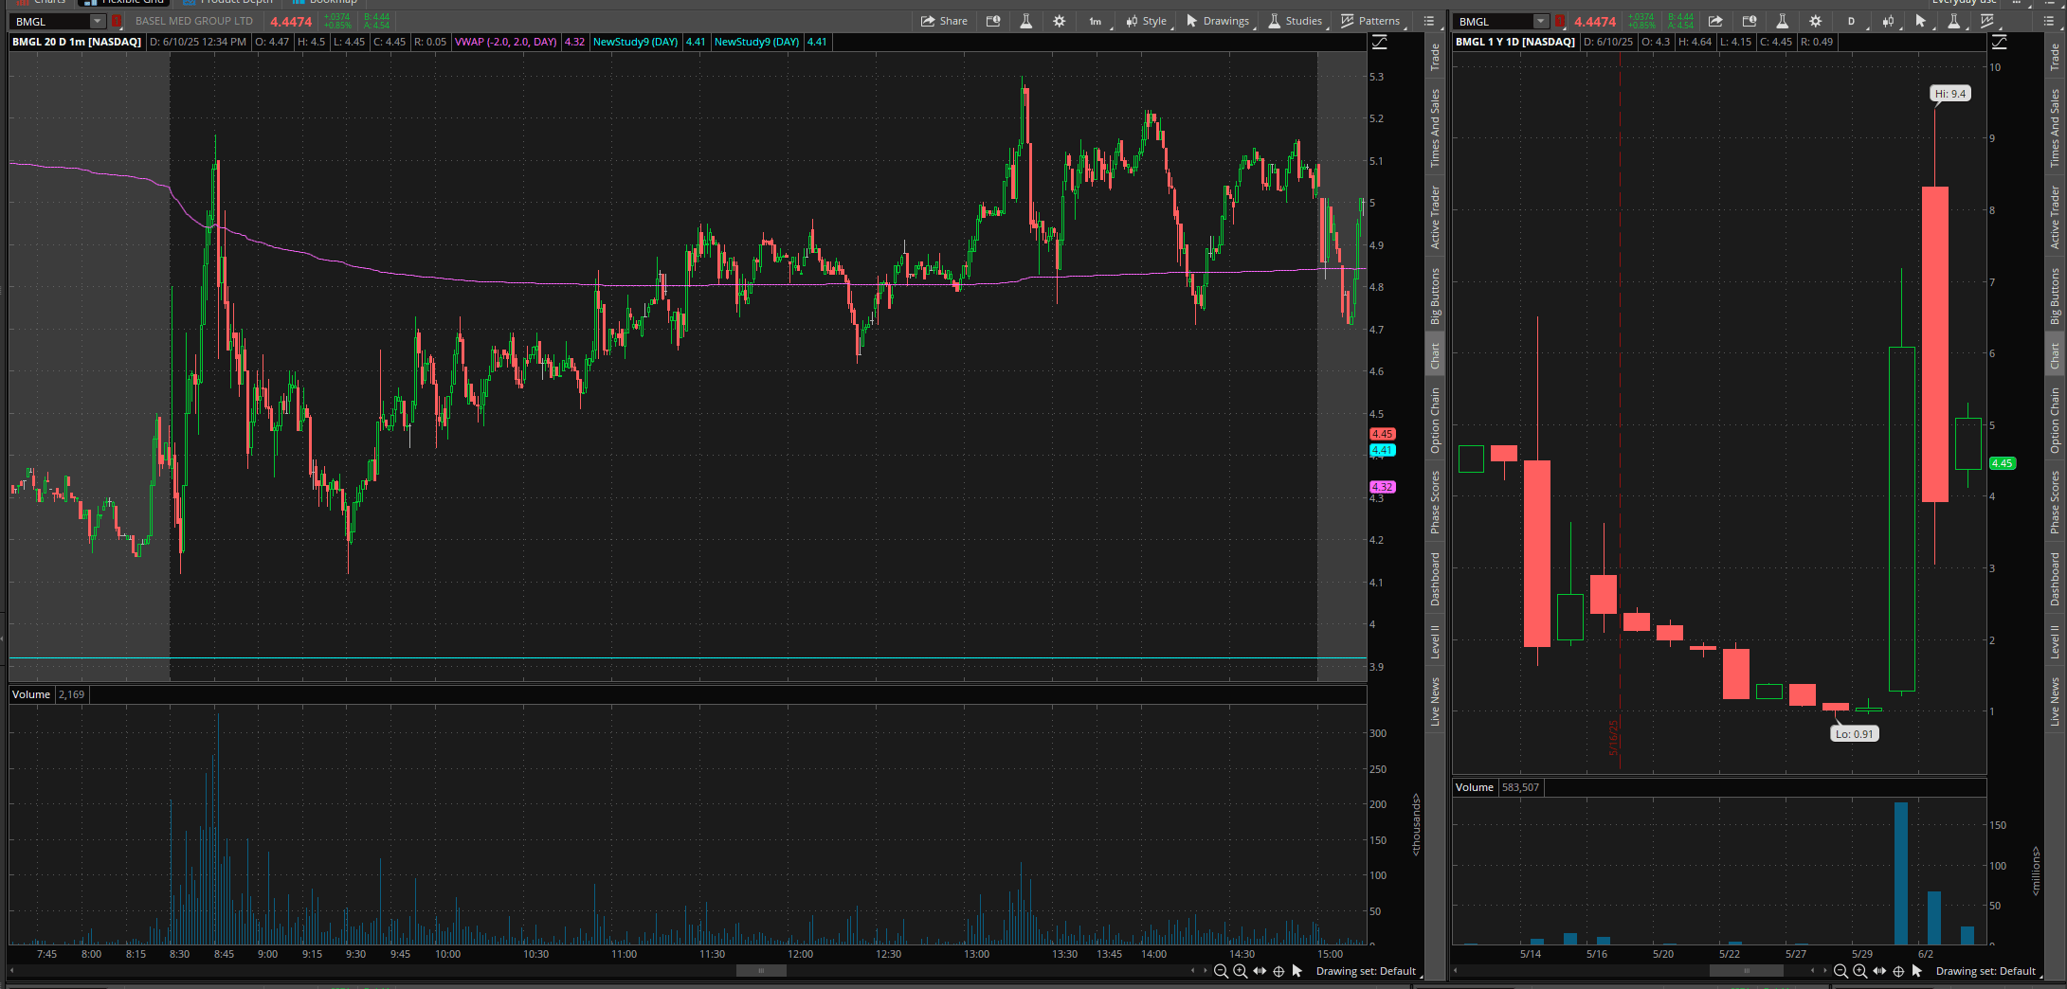This screenshot has width=2067, height=989.
Task: Click the Lo: 0.91 price bubble
Action: pos(1854,734)
